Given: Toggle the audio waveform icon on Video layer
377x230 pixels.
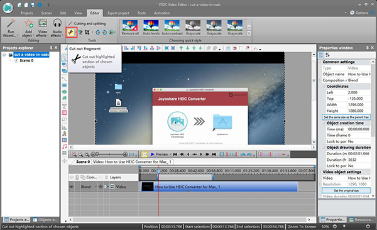Looking at the screenshot, I should 101,187.
